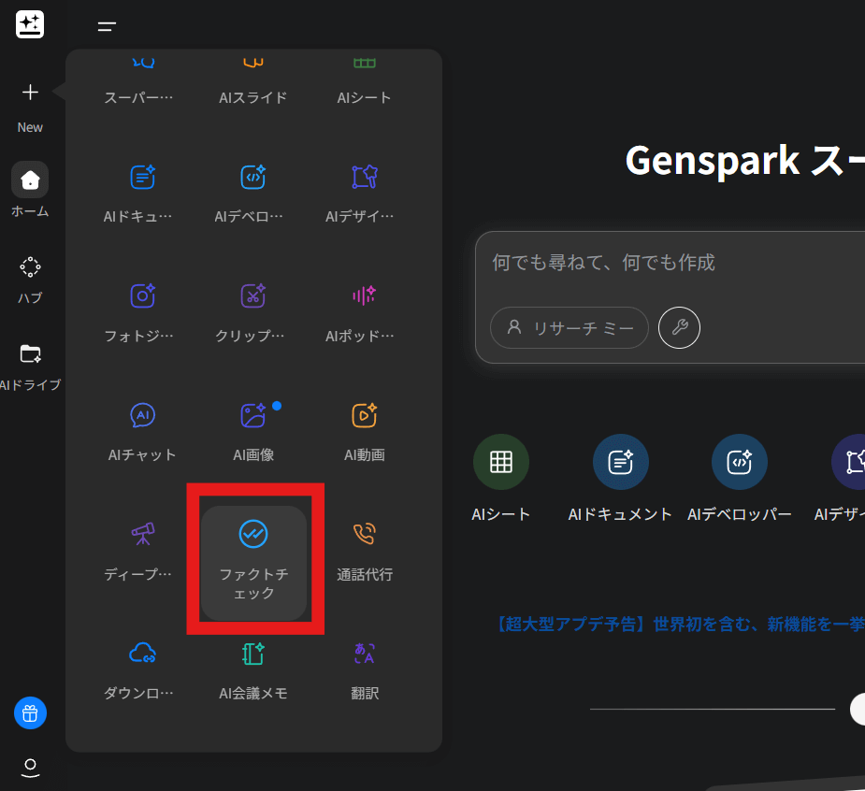Open the ハブ section in sidebar
The image size is (865, 791).
(30, 268)
